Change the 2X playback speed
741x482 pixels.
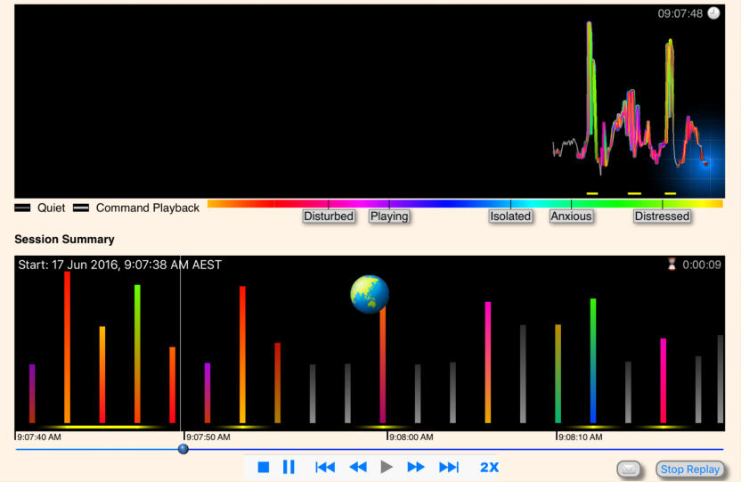pos(489,467)
